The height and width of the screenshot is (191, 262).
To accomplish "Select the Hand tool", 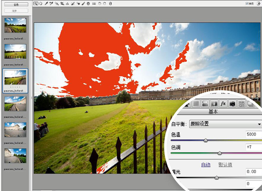I will [x=41, y=4].
